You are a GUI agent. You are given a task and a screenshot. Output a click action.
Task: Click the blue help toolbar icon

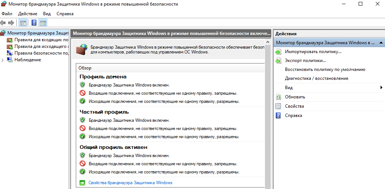click(x=34, y=23)
